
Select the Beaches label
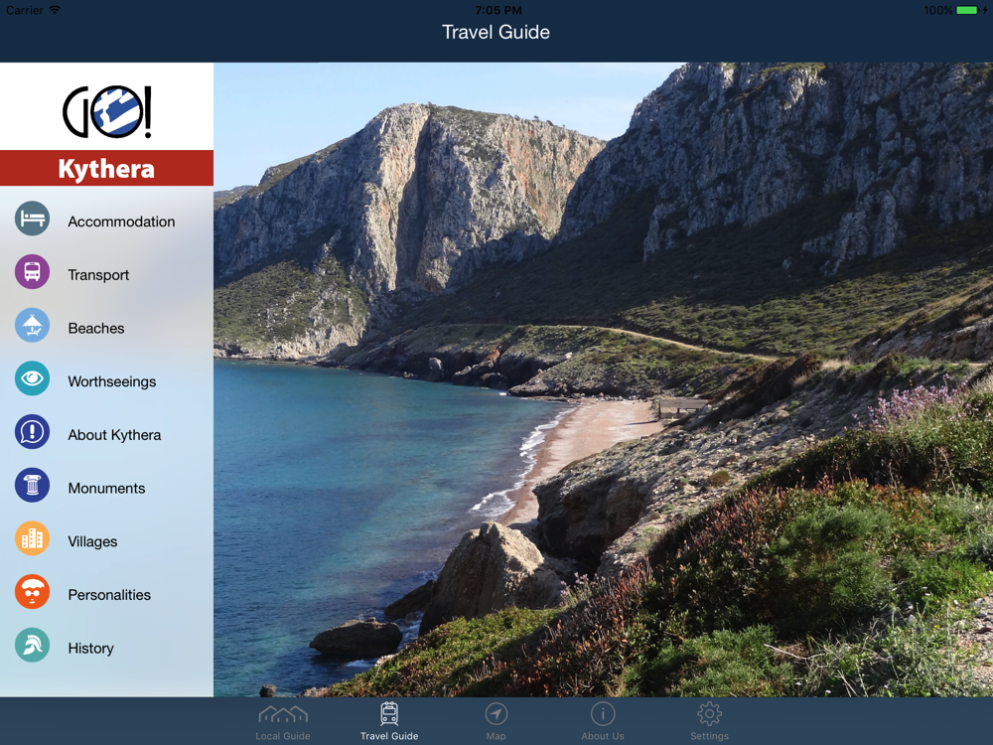point(96,328)
